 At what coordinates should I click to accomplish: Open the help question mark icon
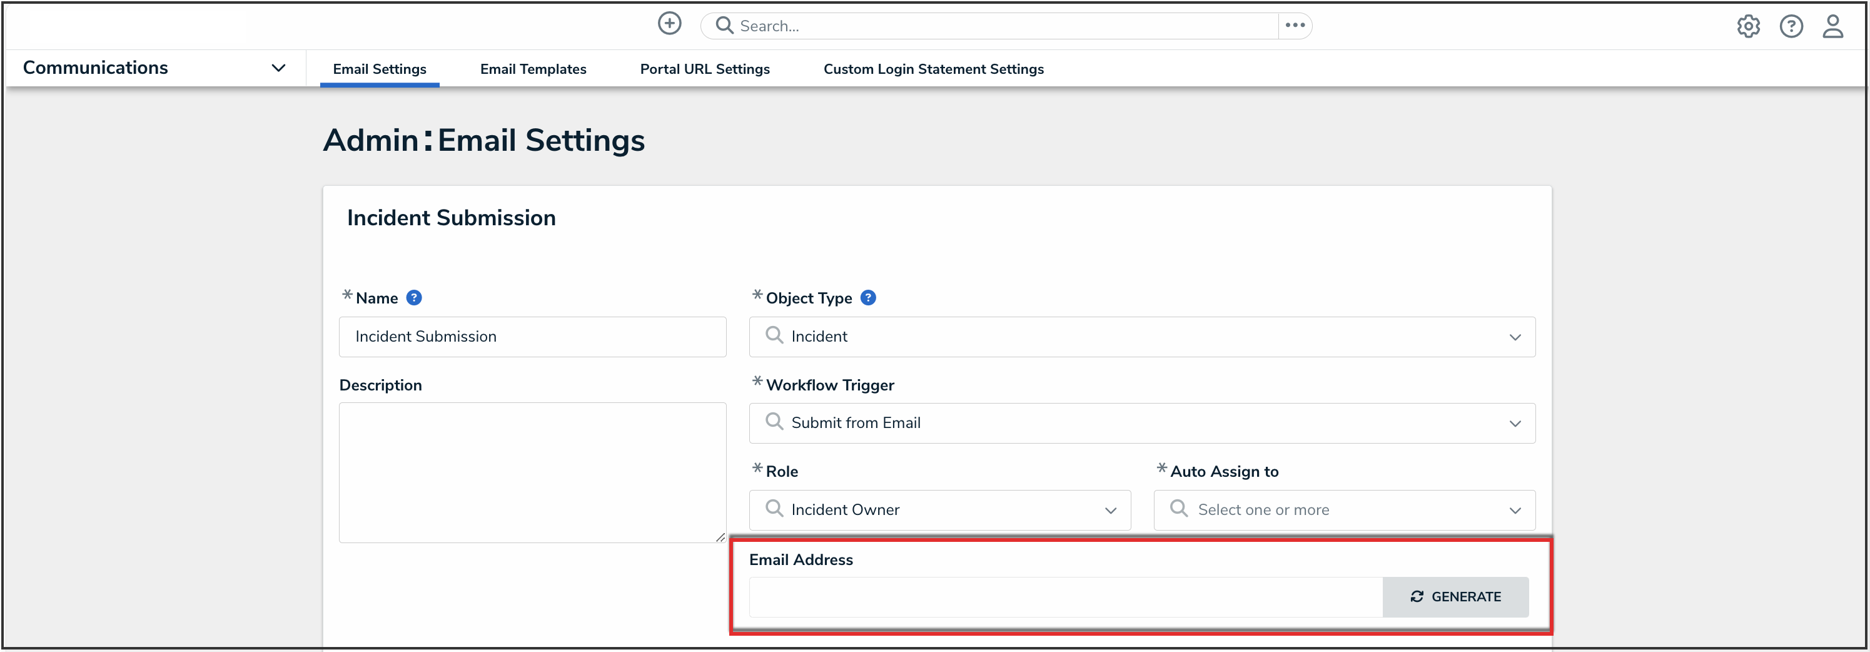pyautogui.click(x=1790, y=26)
